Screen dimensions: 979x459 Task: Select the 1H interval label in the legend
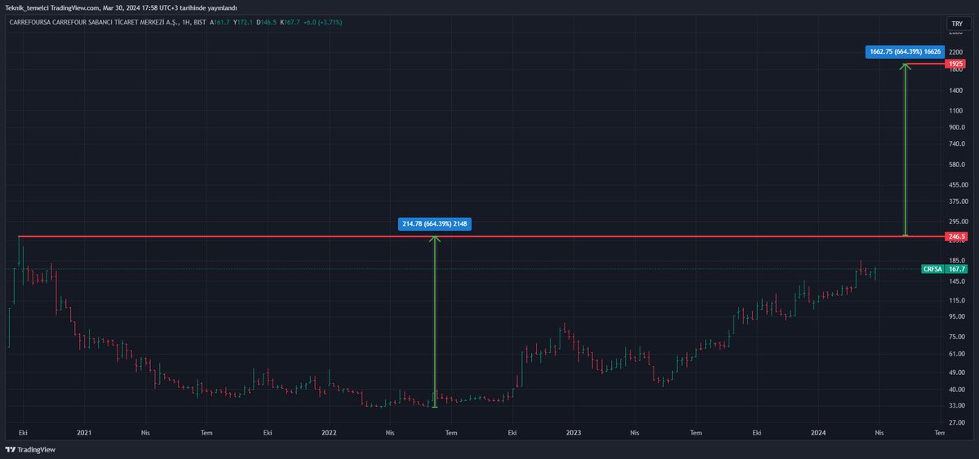click(187, 22)
